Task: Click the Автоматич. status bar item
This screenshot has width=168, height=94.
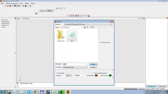Action: pyautogui.click(x=142, y=89)
